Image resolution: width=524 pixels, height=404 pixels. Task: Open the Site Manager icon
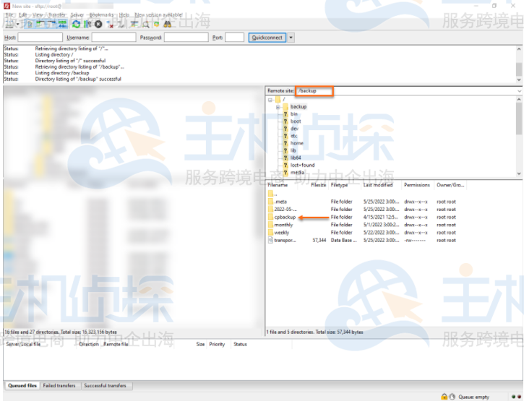coord(9,24)
